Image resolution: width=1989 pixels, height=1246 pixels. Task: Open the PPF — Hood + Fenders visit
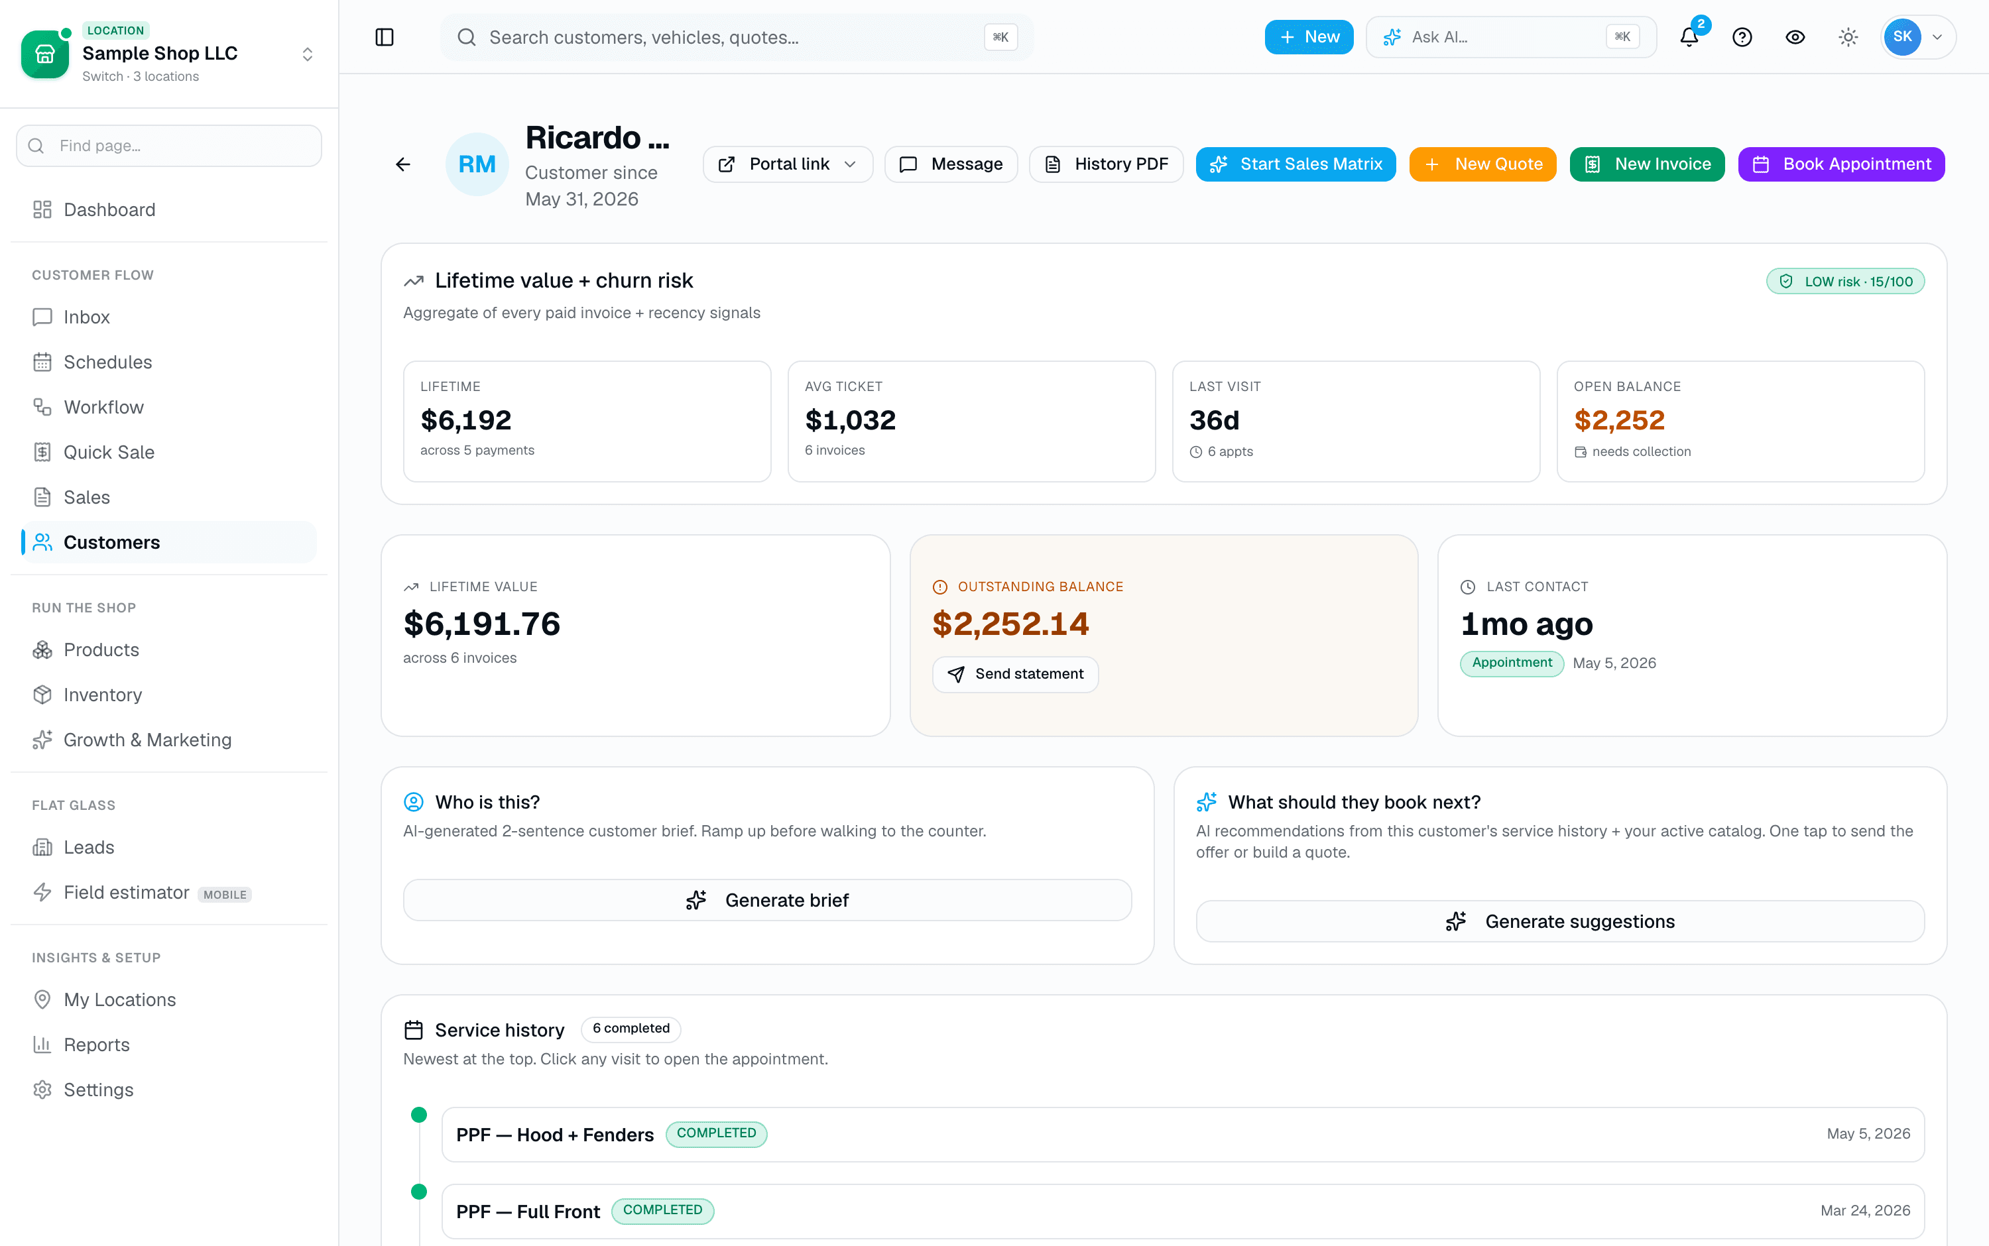(1183, 1135)
